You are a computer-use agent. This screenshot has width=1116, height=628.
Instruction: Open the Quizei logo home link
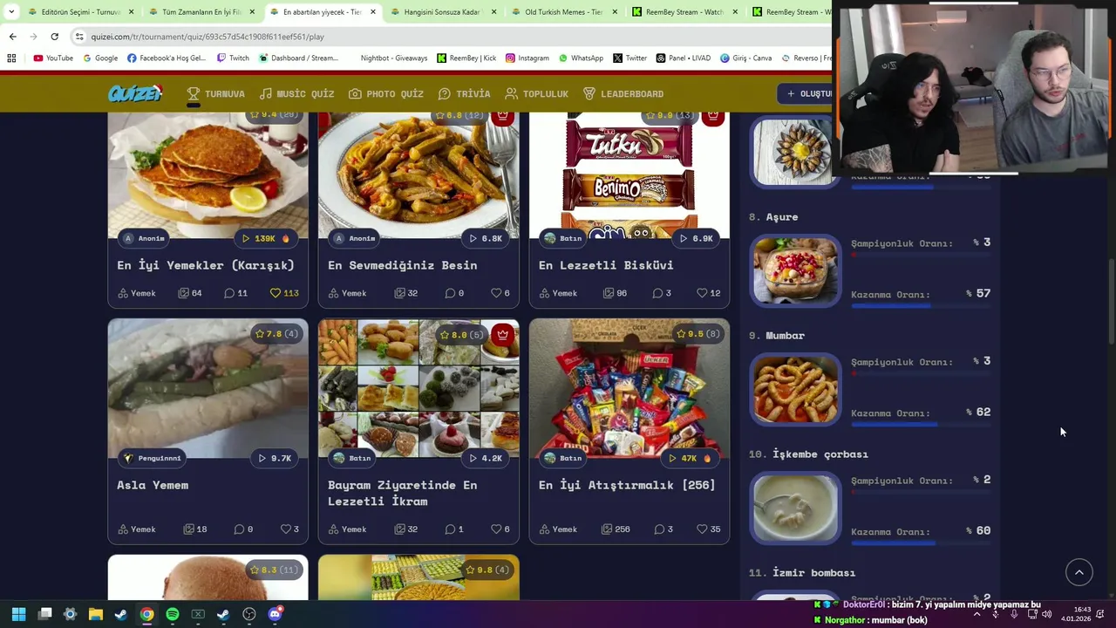135,93
